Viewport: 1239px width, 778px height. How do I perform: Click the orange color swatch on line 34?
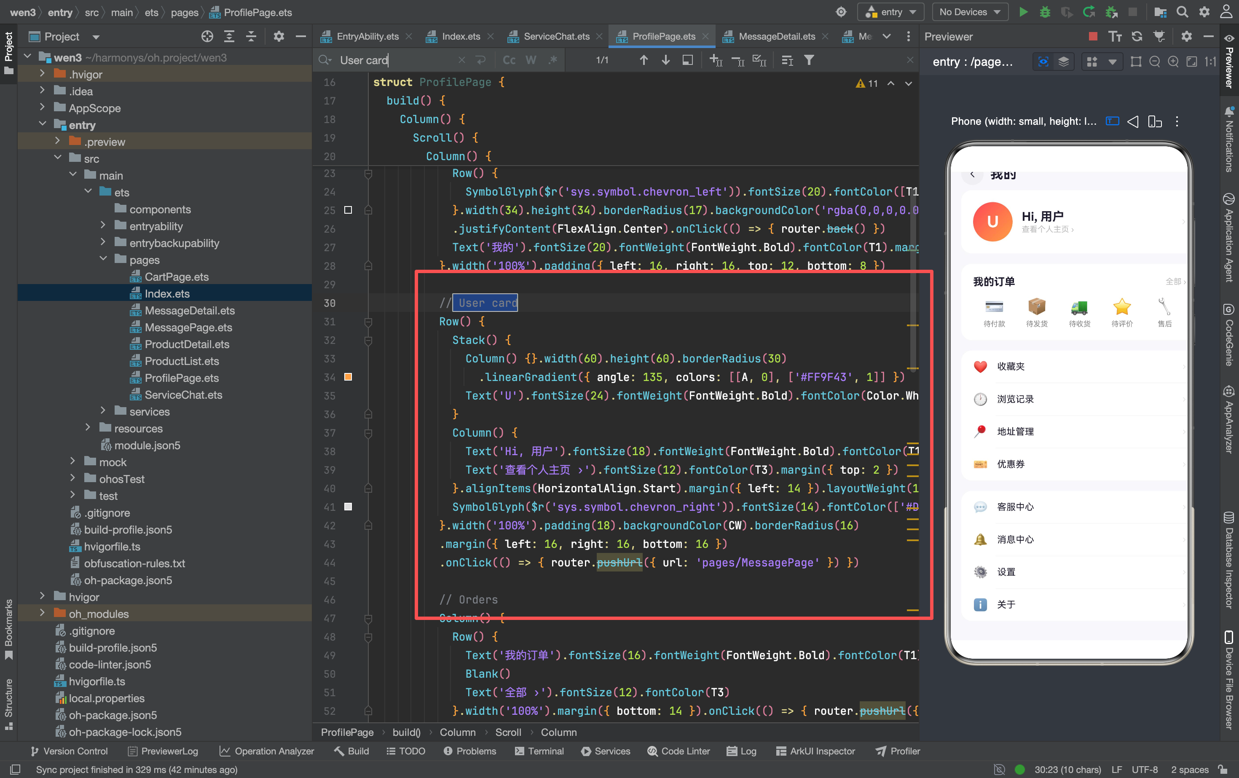pyautogui.click(x=348, y=377)
